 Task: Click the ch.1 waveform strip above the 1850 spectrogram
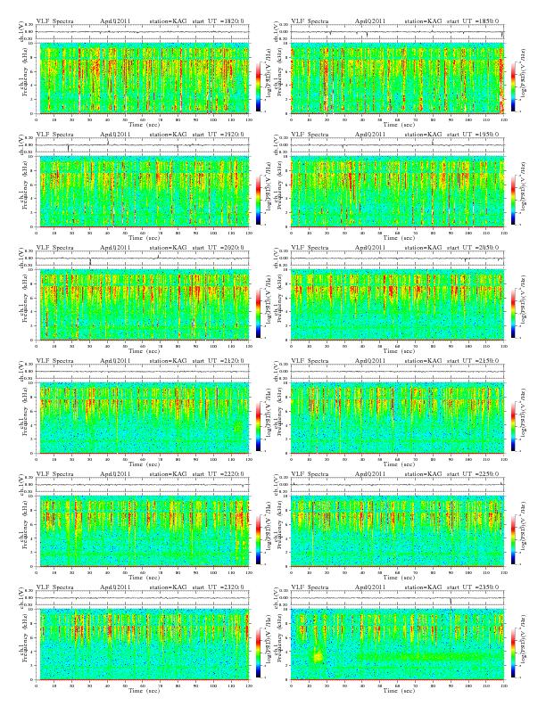click(397, 32)
